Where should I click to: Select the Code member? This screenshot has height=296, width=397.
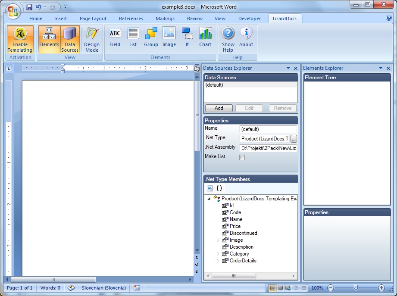click(x=235, y=212)
